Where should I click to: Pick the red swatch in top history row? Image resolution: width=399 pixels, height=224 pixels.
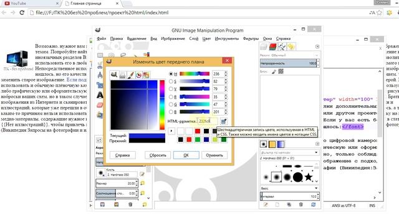pyautogui.click(x=198, y=131)
